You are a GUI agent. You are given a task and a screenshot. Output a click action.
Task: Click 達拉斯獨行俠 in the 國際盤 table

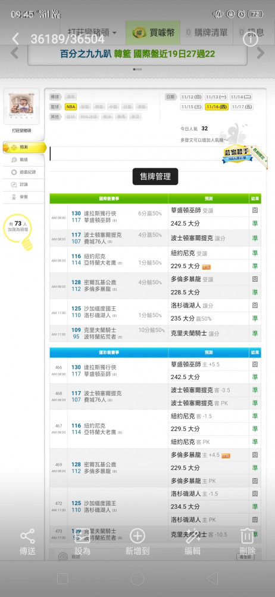click(x=100, y=214)
